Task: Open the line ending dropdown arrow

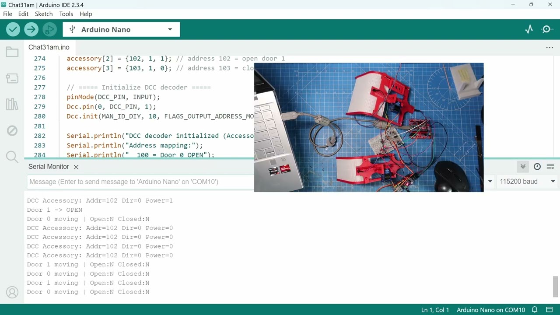Action: coord(490,182)
